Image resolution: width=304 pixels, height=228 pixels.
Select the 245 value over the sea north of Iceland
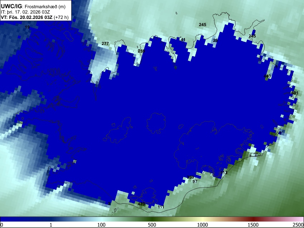pyautogui.click(x=202, y=25)
